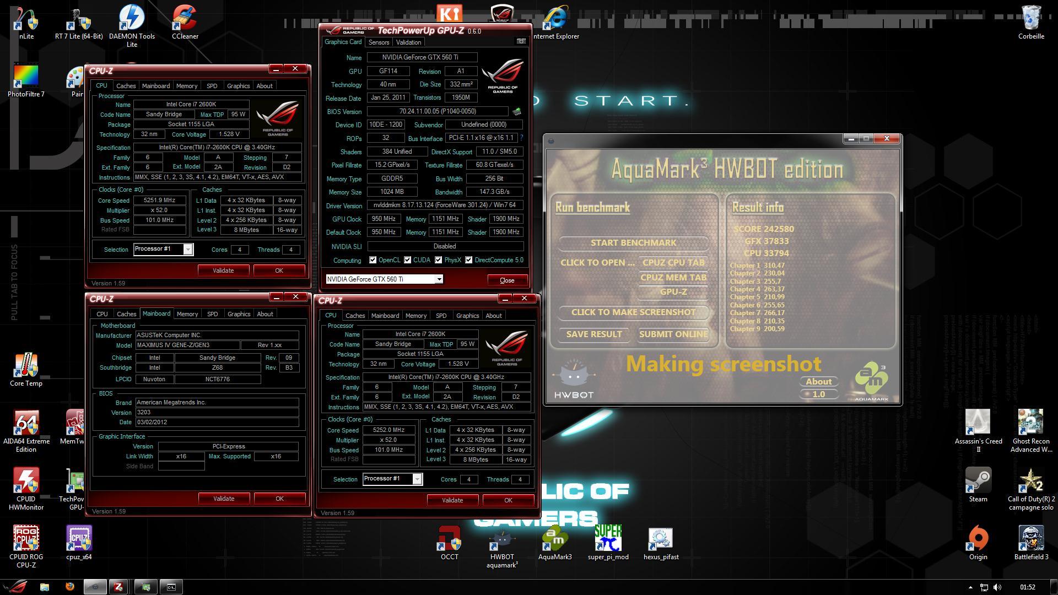
Task: Open Validation tab in GPU-Z
Action: pyautogui.click(x=408, y=42)
